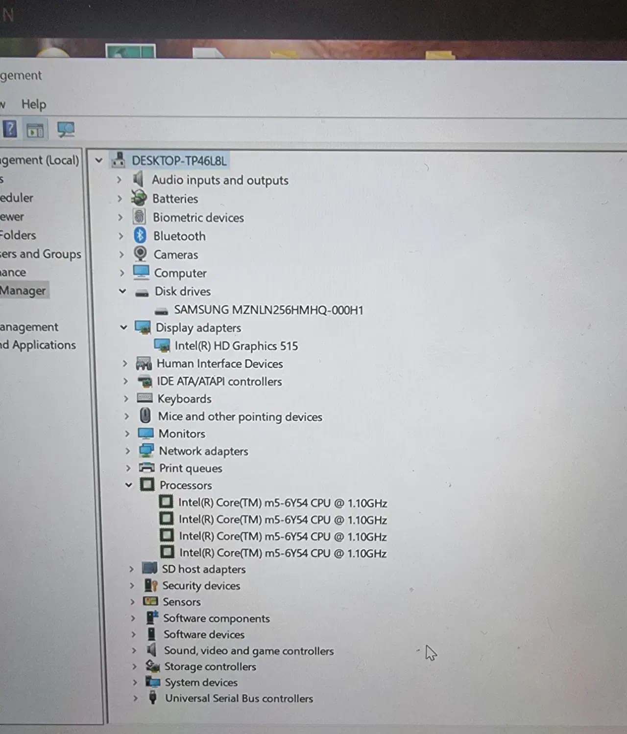Click the Biometric devices fingerprint icon
627x734 pixels.
click(140, 217)
